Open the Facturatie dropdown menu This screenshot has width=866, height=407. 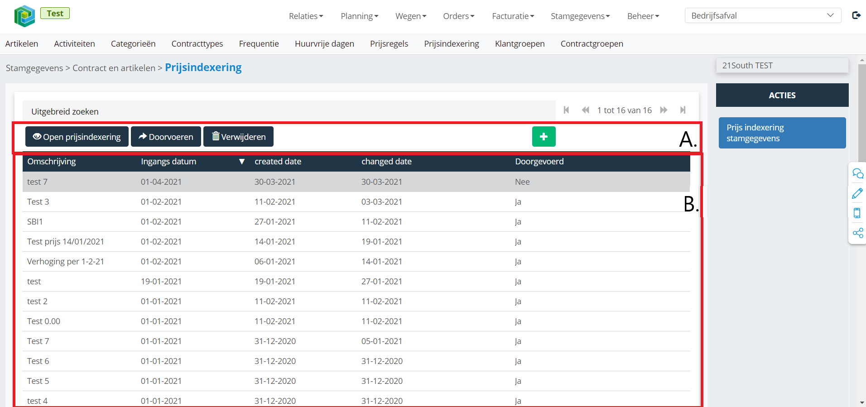[513, 16]
